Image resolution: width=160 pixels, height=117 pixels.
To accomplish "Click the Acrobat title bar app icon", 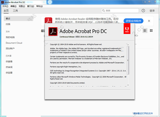I will click(2, 2).
